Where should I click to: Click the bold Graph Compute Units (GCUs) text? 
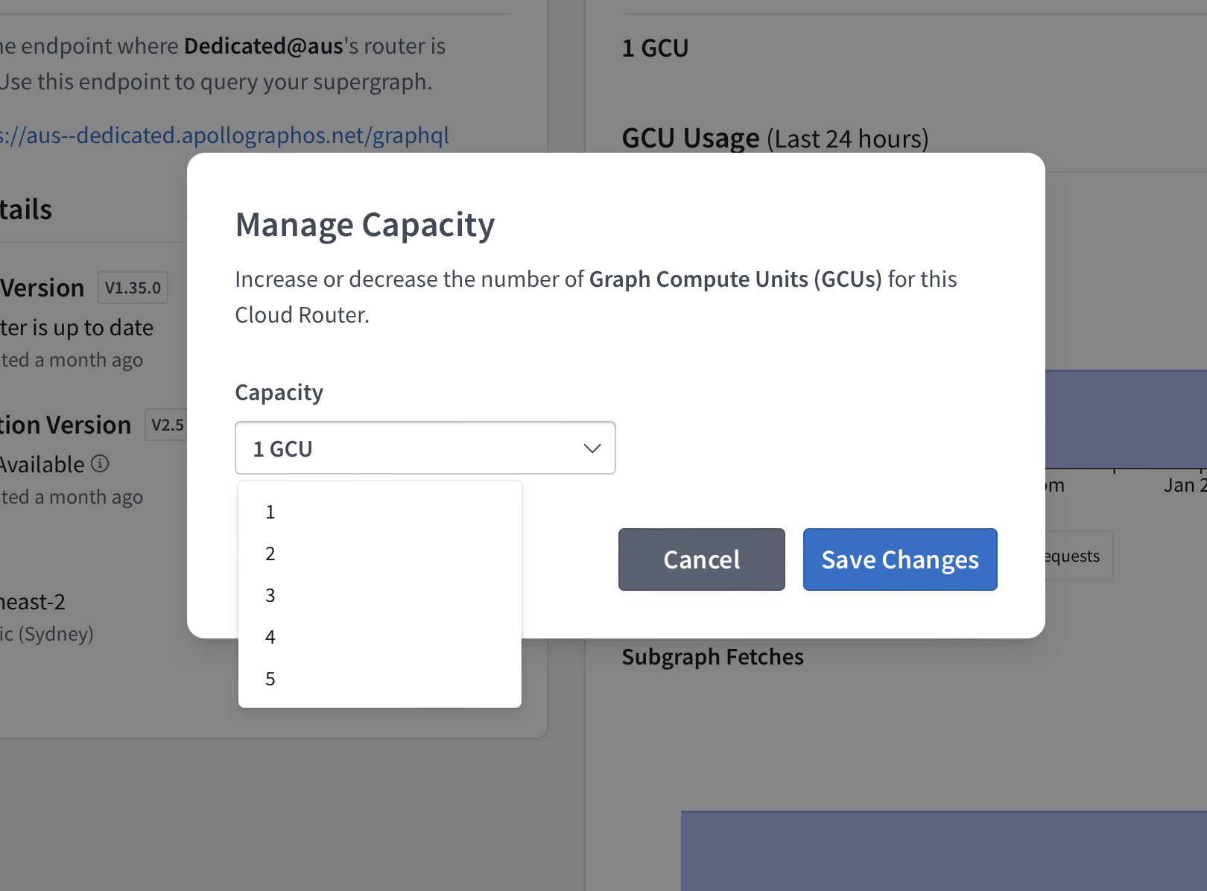click(x=735, y=279)
